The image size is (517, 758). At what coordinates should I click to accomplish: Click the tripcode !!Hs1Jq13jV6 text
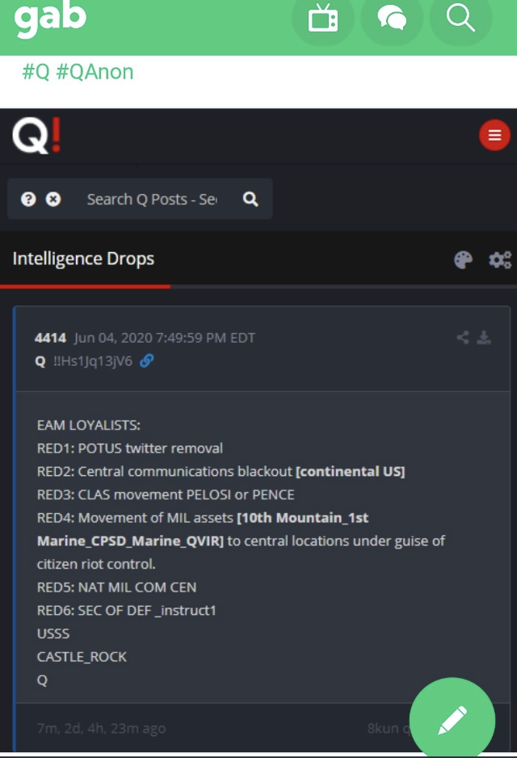(x=92, y=361)
